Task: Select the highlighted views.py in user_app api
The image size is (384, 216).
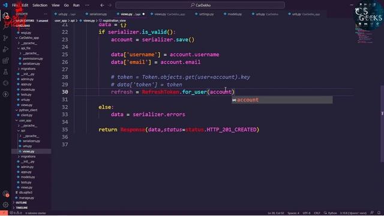Action: click(31, 151)
